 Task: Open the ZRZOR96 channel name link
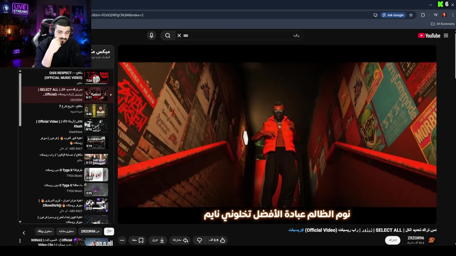click(416, 238)
